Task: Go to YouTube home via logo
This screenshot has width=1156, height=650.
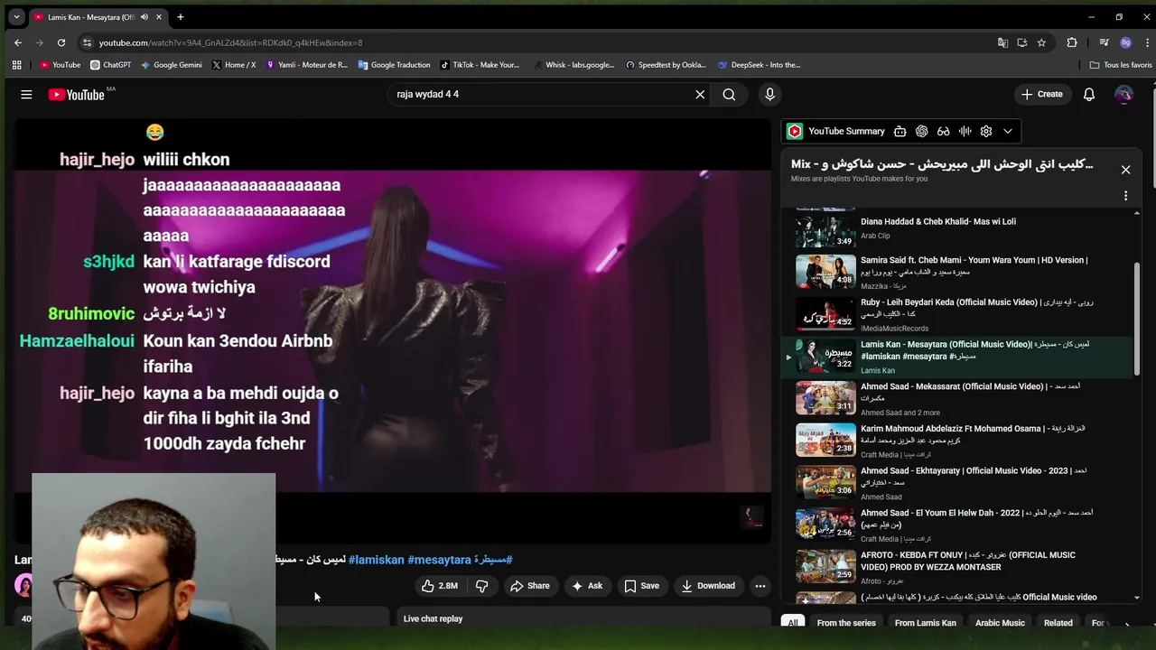Action: (x=77, y=95)
